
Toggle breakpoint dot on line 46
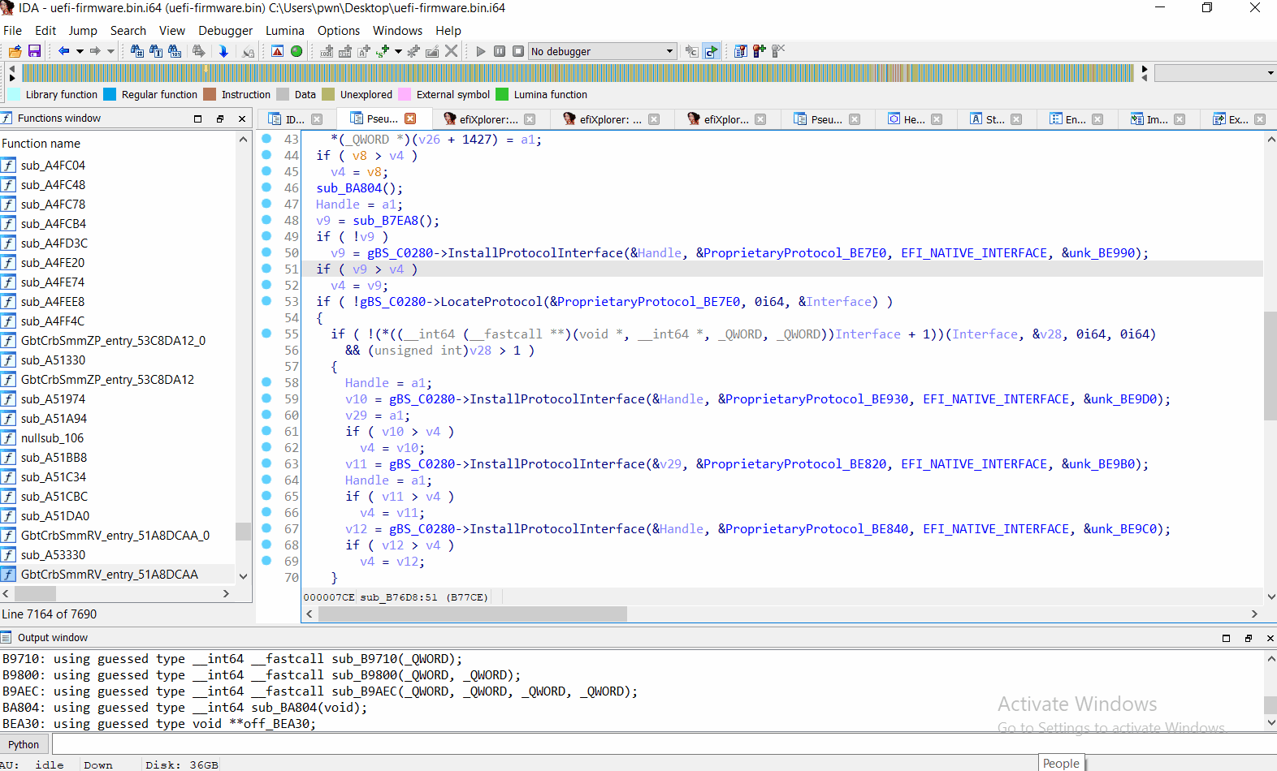[x=266, y=187]
